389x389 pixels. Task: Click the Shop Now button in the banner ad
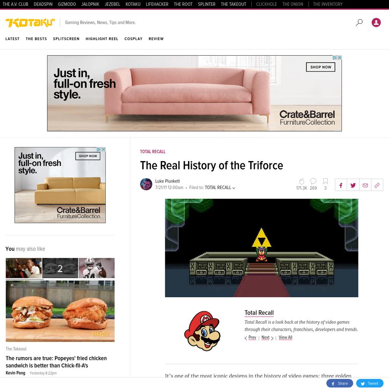click(x=321, y=67)
